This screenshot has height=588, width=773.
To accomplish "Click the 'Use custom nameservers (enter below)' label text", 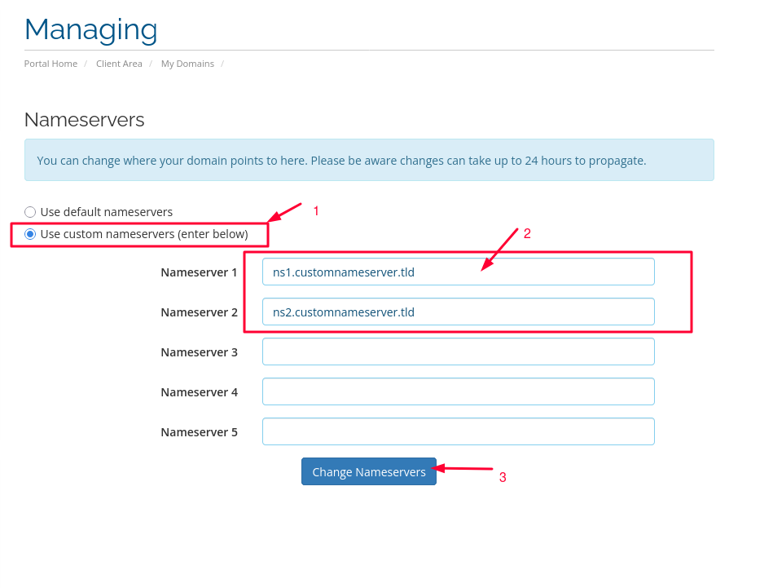I will 144,234.
